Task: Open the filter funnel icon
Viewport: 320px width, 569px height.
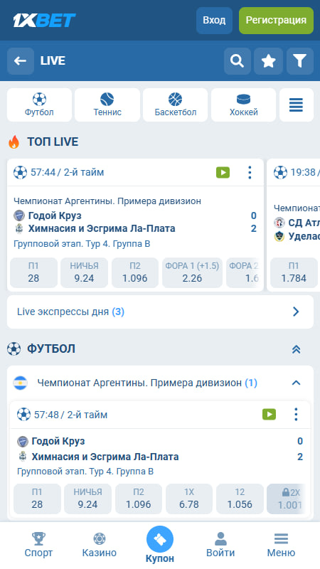Action: (x=299, y=61)
